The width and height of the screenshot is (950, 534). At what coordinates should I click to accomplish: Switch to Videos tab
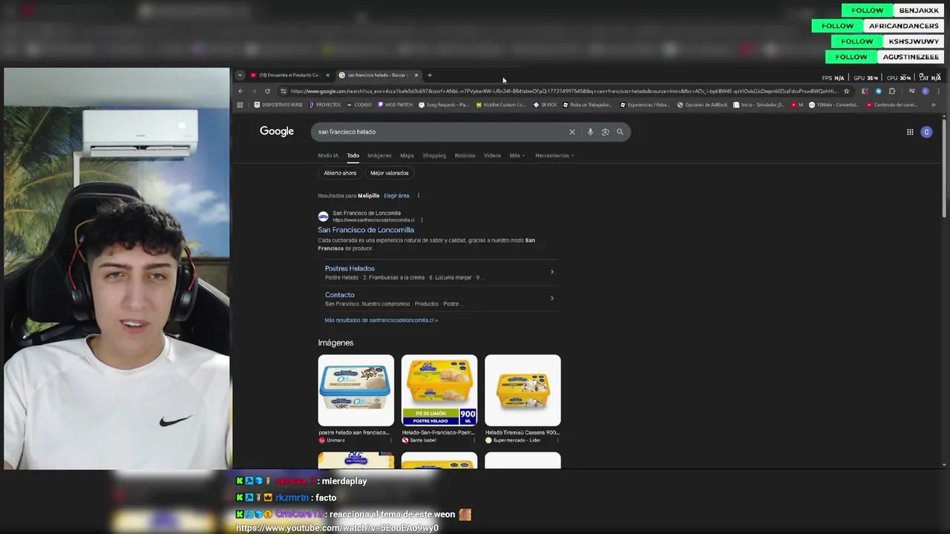[x=492, y=156]
